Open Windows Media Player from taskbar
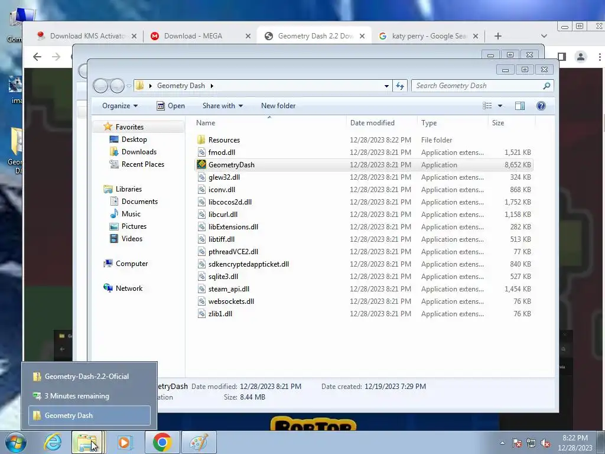The height and width of the screenshot is (454, 605). coord(124,442)
